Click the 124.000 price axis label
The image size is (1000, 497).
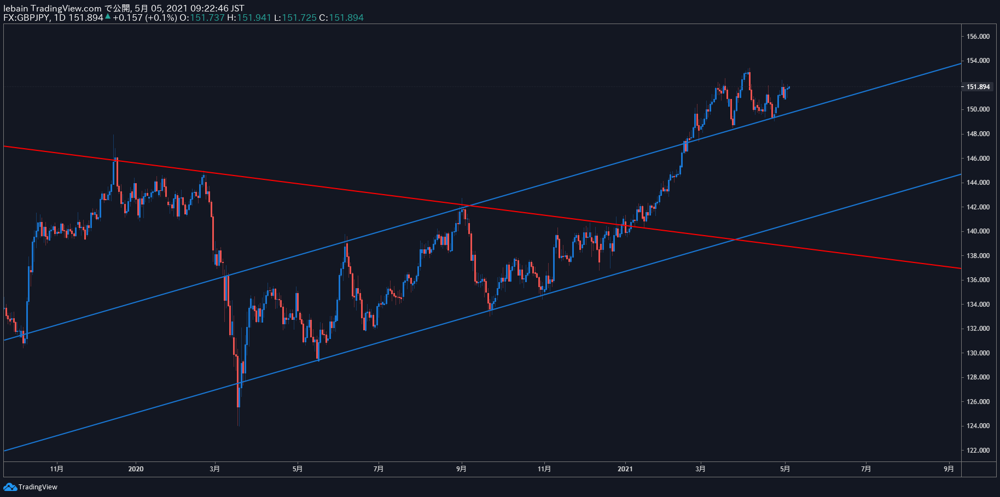pyautogui.click(x=978, y=426)
